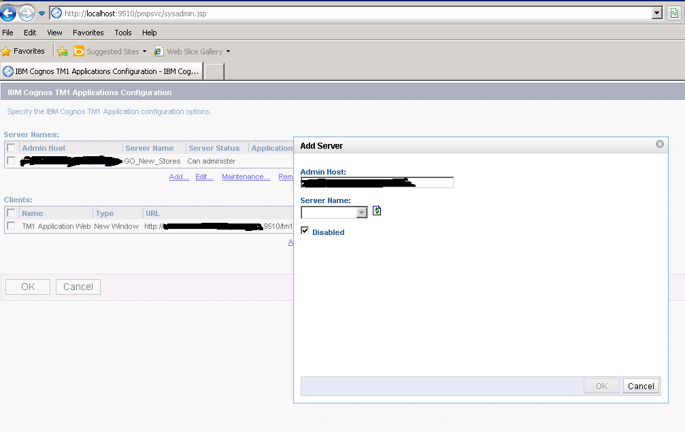Toggle the select-all checkbox in Server Names header
This screenshot has height=432, width=685.
click(x=12, y=147)
